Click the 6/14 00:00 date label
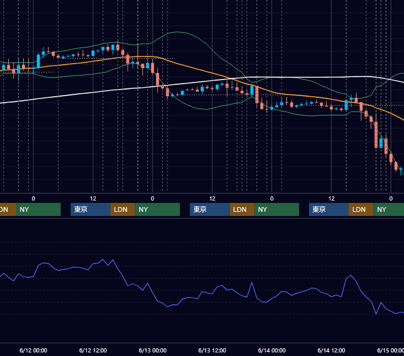 tap(272, 350)
